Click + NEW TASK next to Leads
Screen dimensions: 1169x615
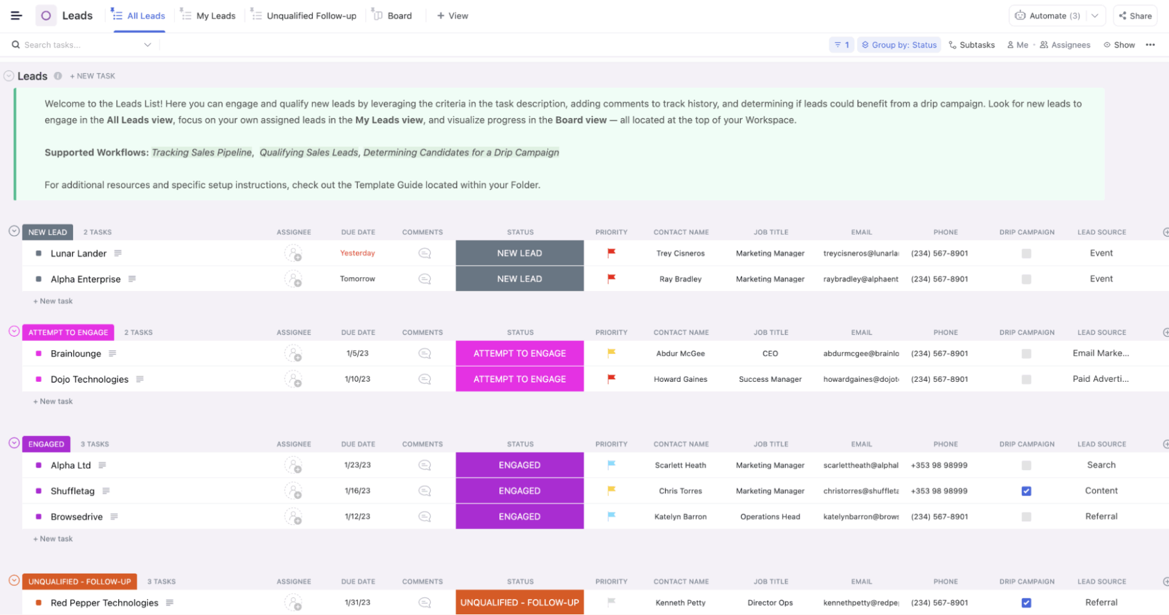pos(93,76)
